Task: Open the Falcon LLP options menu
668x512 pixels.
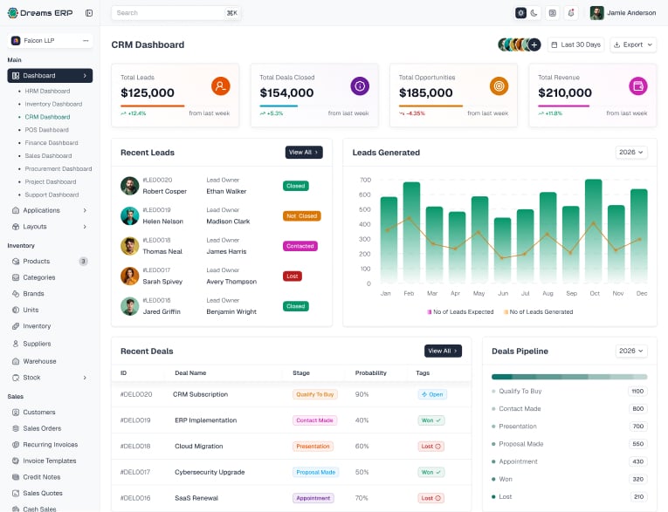Action: [x=86, y=40]
